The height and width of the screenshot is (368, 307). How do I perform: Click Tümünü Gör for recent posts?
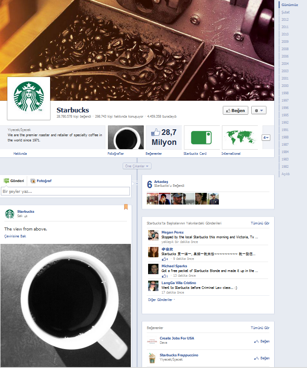(260, 223)
